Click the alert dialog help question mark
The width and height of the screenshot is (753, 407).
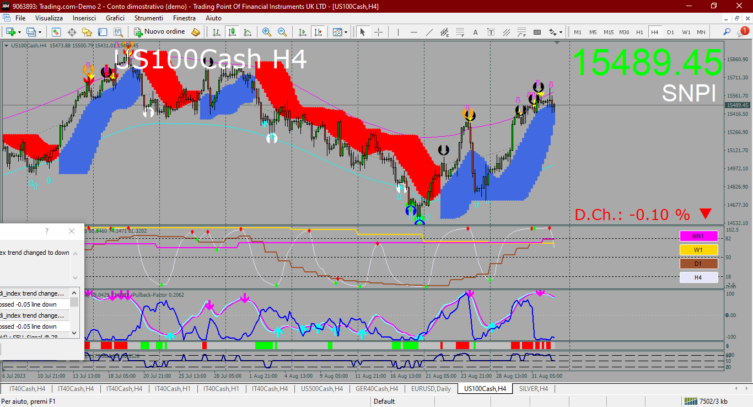coord(47,231)
